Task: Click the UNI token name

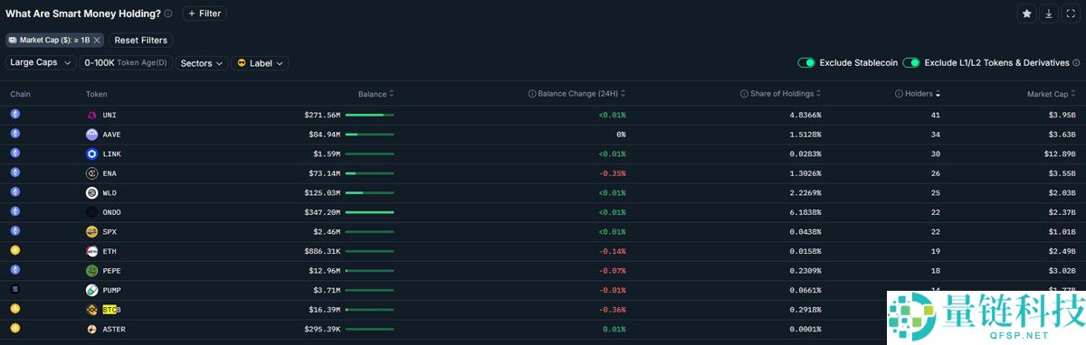Action: [x=110, y=116]
